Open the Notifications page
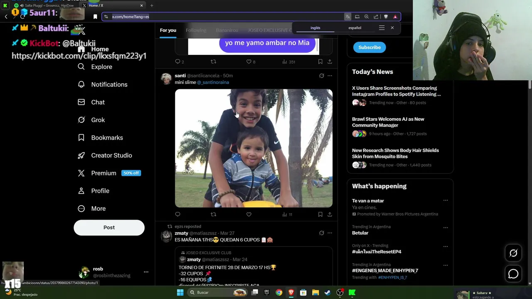 (103, 84)
